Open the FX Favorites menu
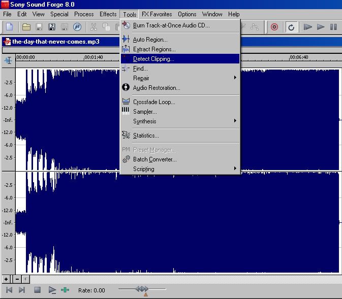The image size is (342, 299). coord(157,14)
